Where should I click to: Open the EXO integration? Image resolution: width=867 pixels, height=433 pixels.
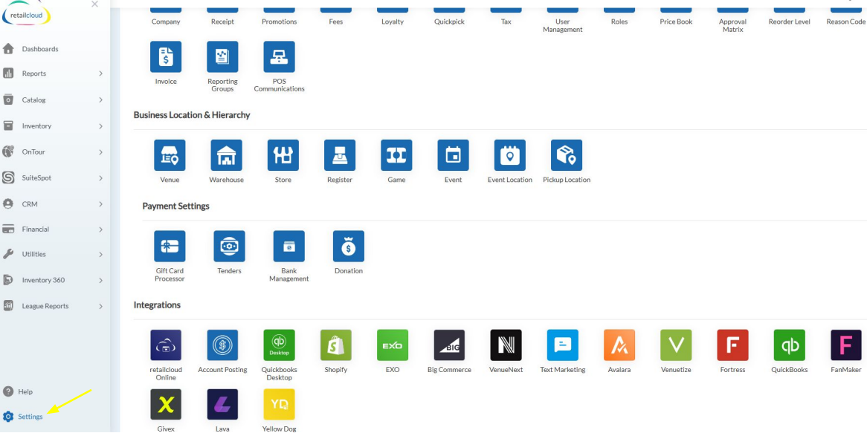(x=393, y=345)
